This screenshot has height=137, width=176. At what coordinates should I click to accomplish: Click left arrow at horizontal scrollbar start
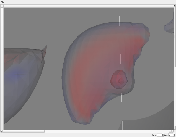click(x=1, y=131)
